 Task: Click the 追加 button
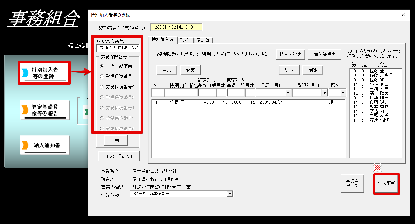(167, 70)
